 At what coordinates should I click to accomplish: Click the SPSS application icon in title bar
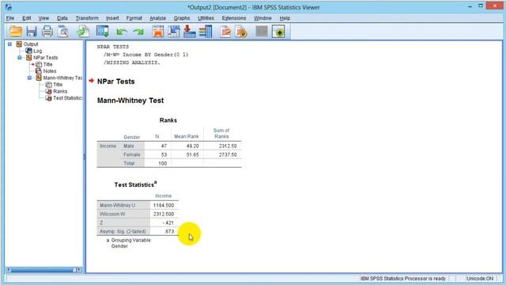(x=9, y=7)
